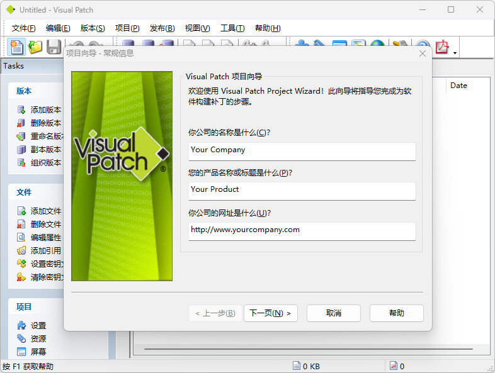
Task: Select 组织版本 in the Tasks pane
Action: (39, 163)
